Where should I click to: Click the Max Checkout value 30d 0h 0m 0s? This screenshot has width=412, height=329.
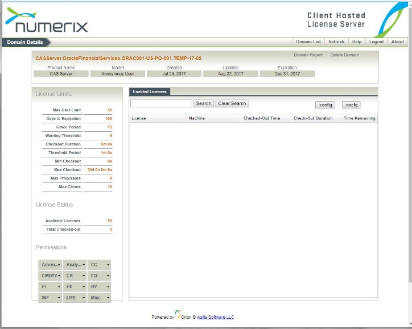click(100, 170)
